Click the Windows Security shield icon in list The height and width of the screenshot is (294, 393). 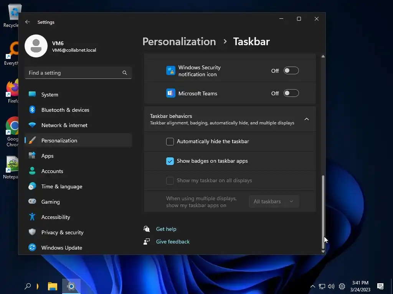tap(171, 71)
